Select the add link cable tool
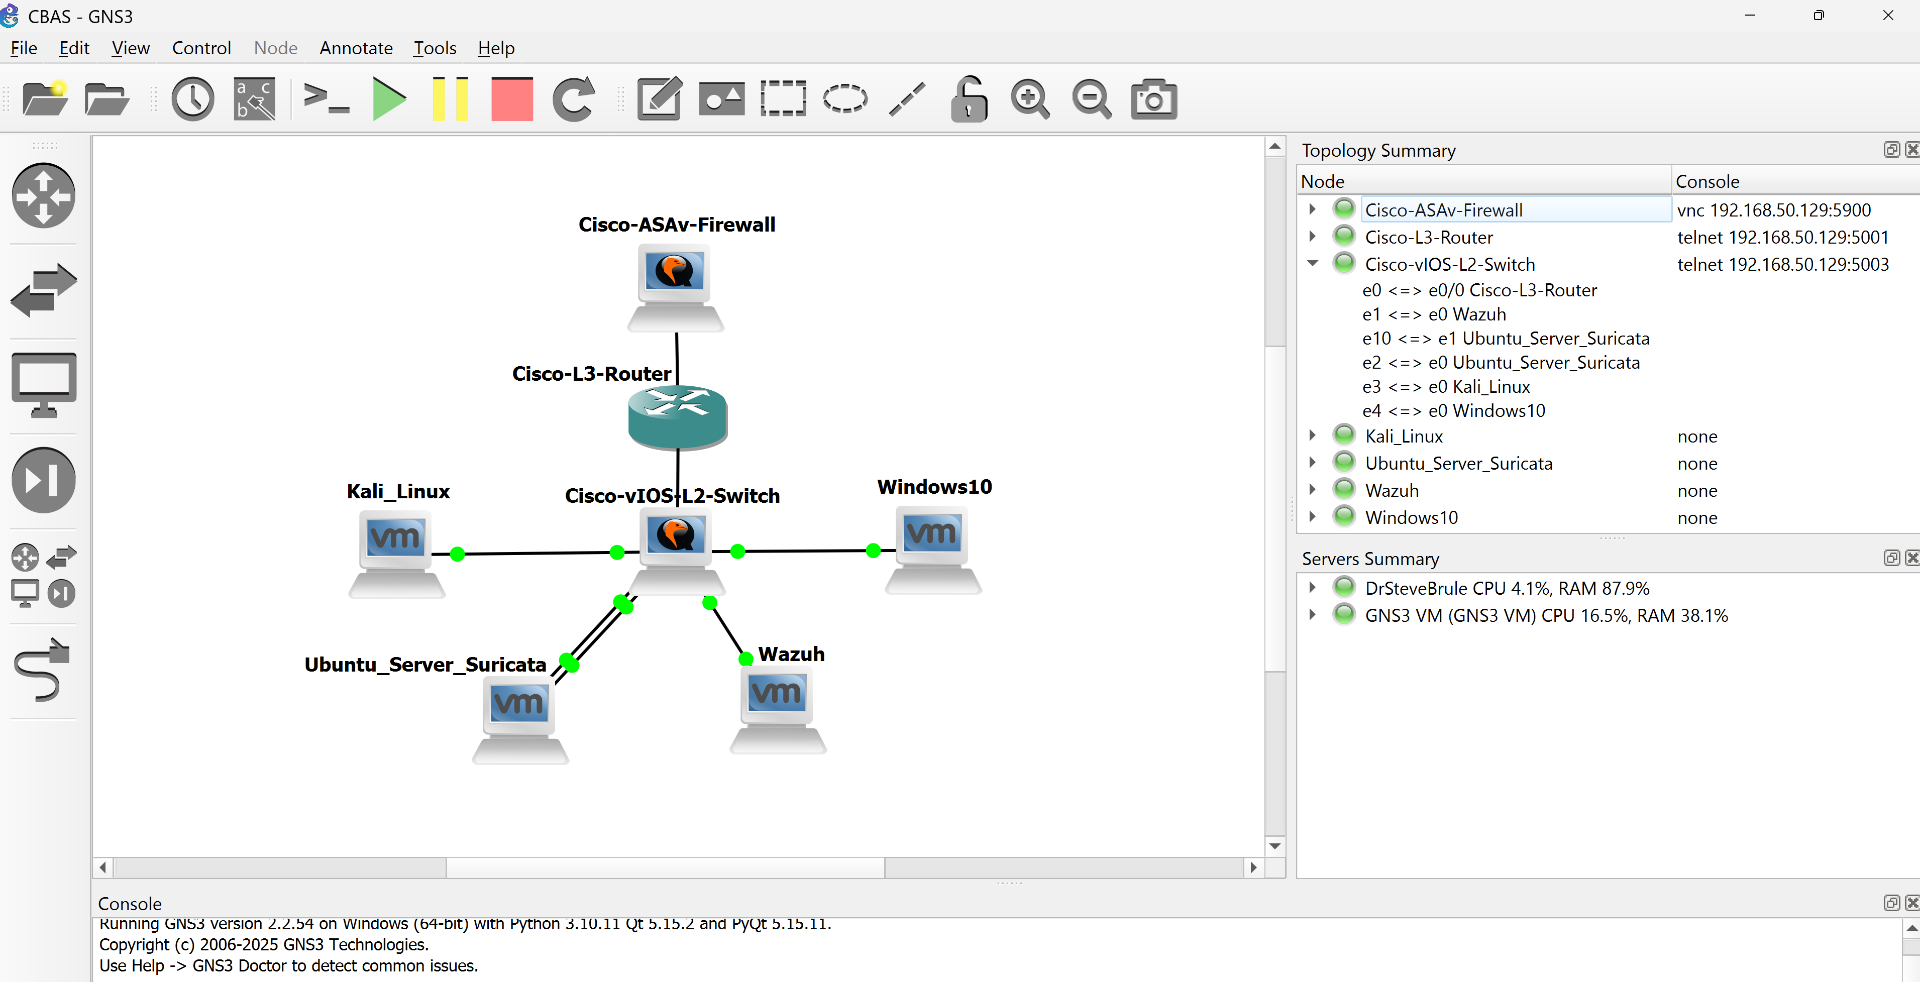Screen dimensions: 1920x982 click(43, 671)
